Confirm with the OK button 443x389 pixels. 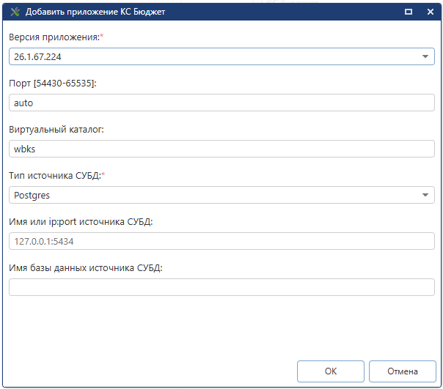331,371
